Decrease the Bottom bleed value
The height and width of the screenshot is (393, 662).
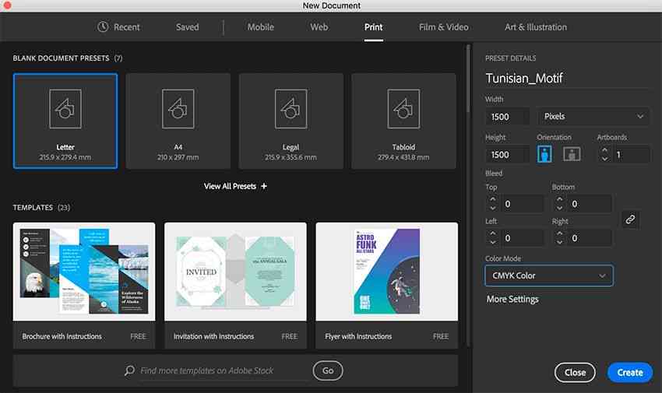[x=559, y=209]
